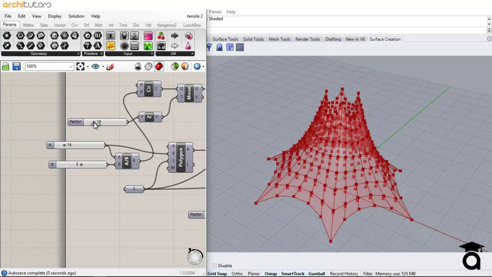This screenshot has width=492, height=277.
Task: Choose the yellow Graph Mapper input icon
Action: 111,45
